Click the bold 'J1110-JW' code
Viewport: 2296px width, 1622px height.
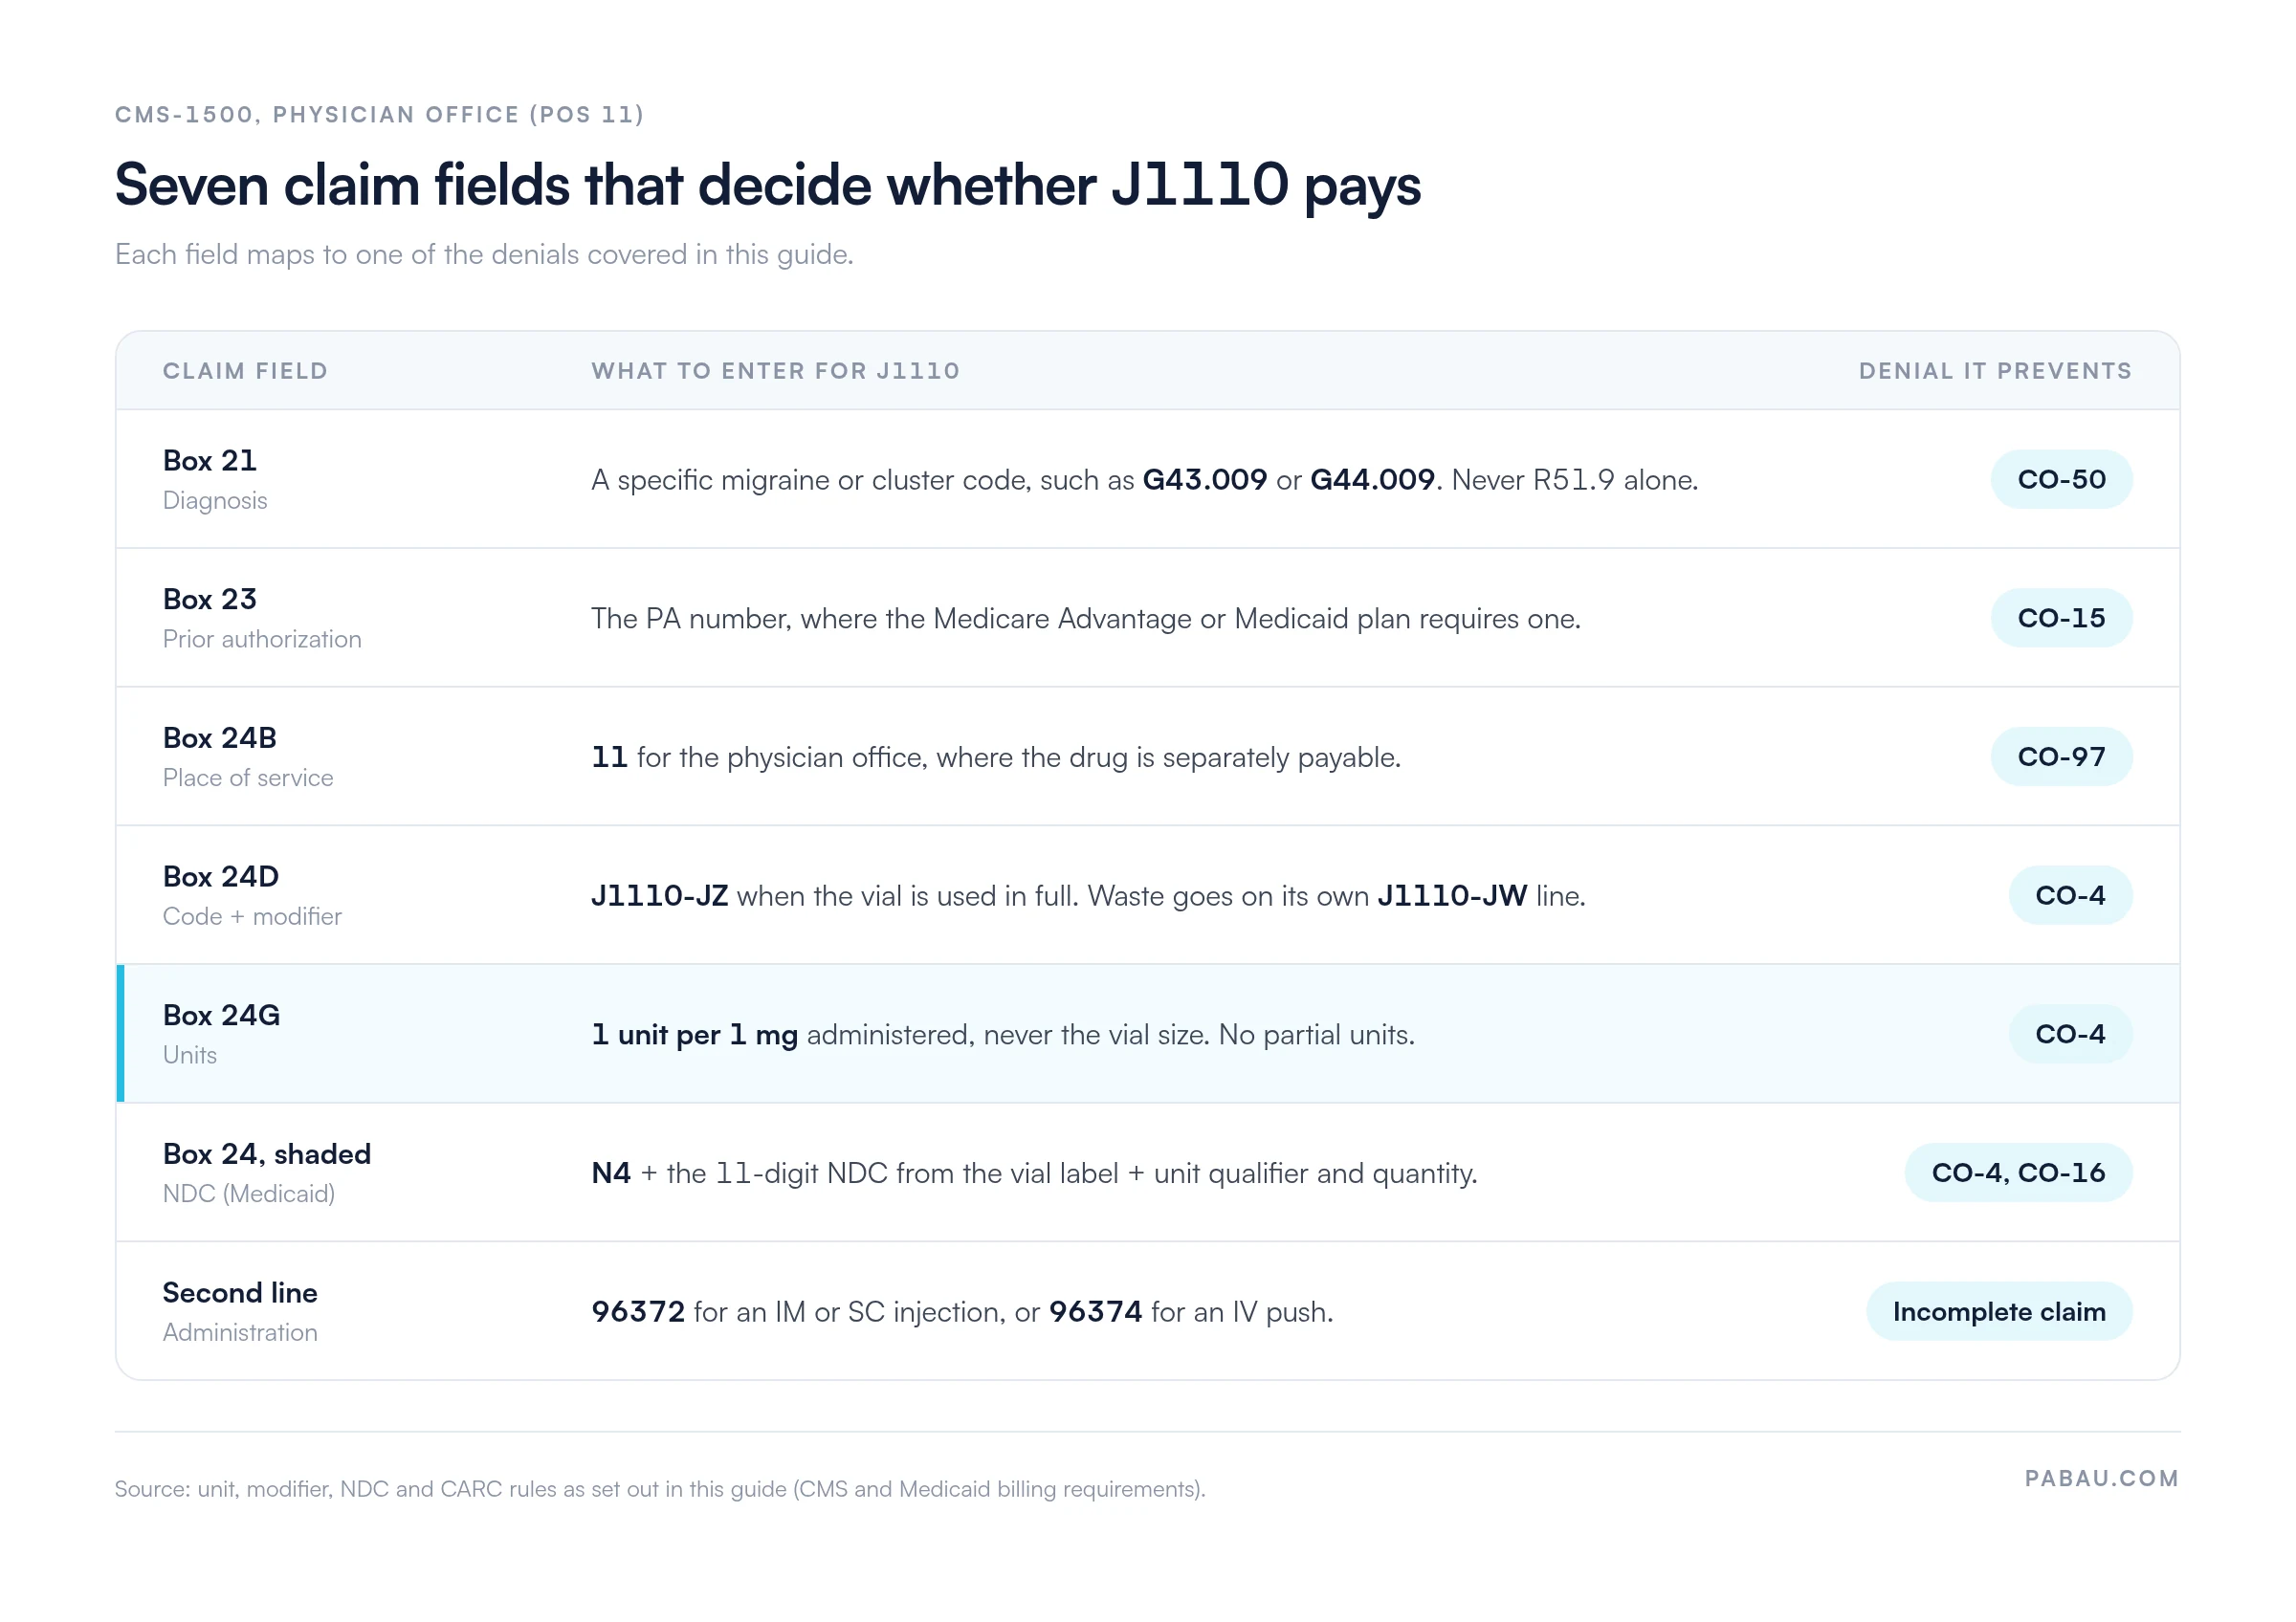1452,896
